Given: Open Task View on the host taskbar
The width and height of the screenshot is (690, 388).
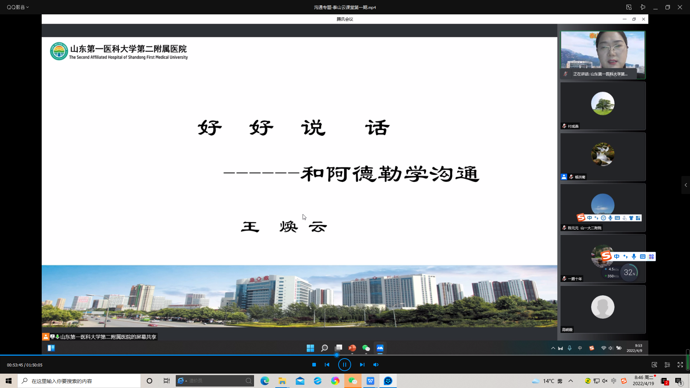Looking at the screenshot, I should click(x=166, y=381).
